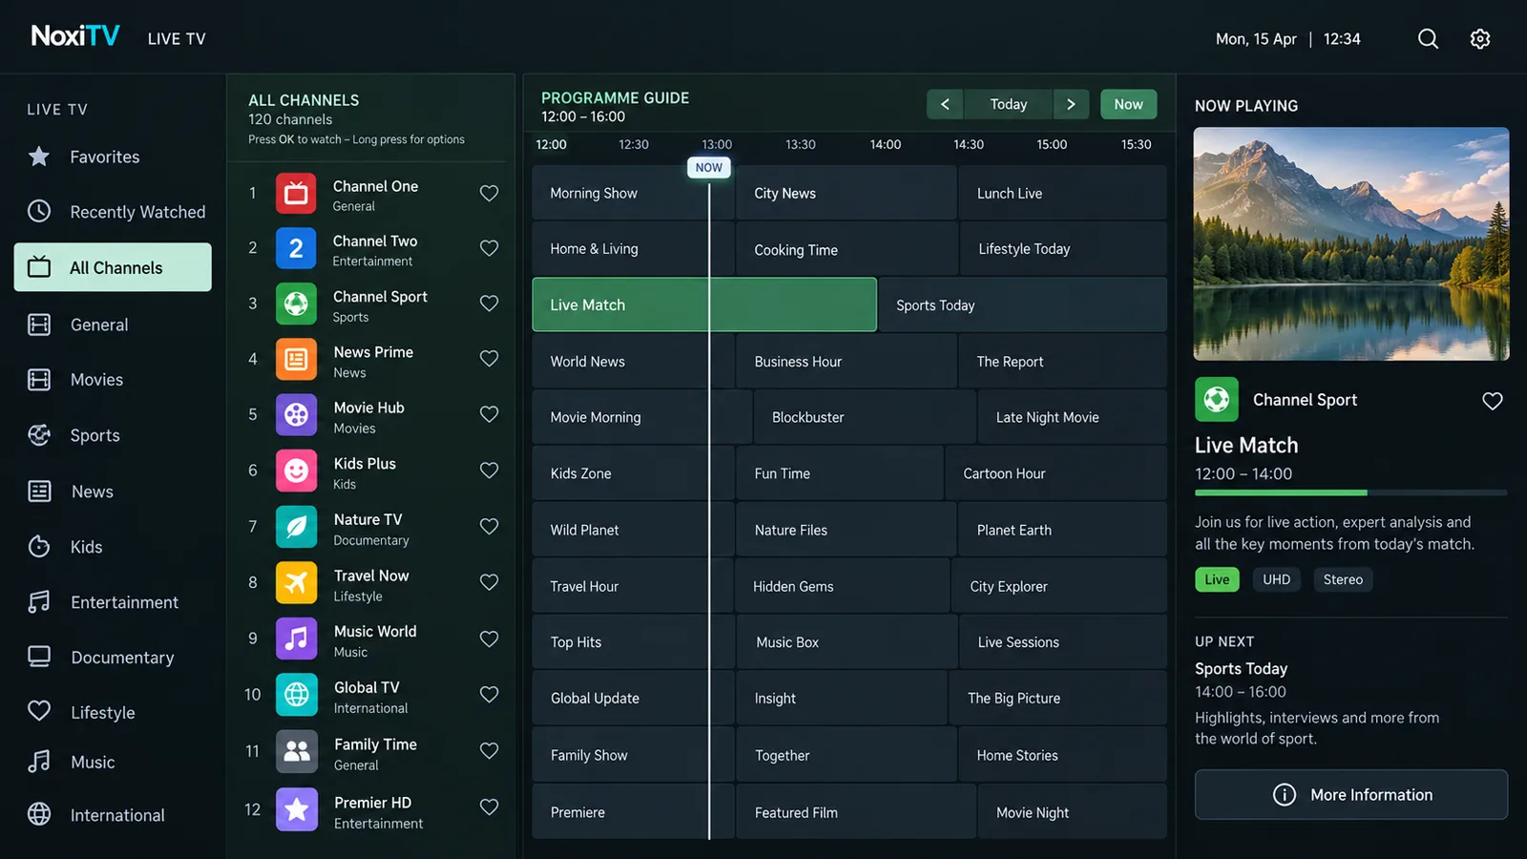Select Movie Hub purple film reel icon
Image resolution: width=1527 pixels, height=859 pixels.
[297, 415]
